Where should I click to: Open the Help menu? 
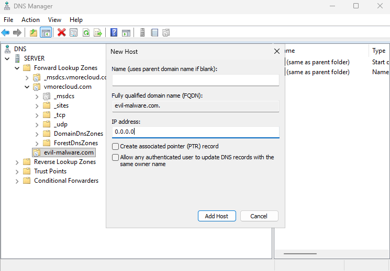76,20
